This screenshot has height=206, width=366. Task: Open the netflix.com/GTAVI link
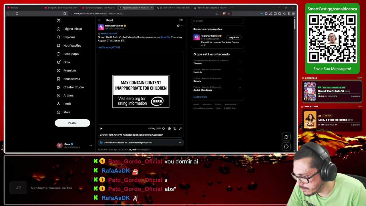tap(109, 47)
